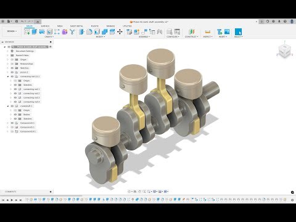
Task: Click the Offset Plane icon in Construct
Action: (x=191, y=31)
